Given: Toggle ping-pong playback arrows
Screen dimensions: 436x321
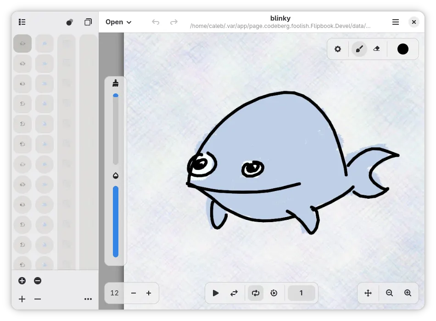Looking at the screenshot, I should click(234, 293).
